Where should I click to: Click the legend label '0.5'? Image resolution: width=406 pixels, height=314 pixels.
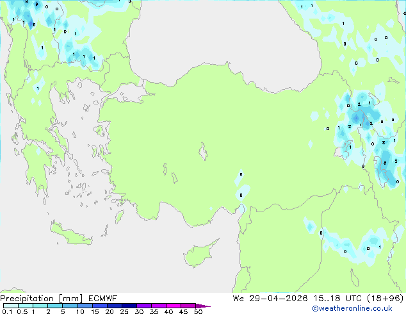click(x=22, y=311)
